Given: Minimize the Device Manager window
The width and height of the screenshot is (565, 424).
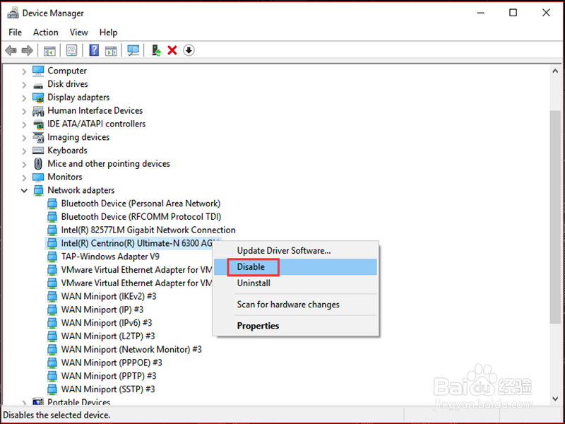Looking at the screenshot, I should pos(480,13).
